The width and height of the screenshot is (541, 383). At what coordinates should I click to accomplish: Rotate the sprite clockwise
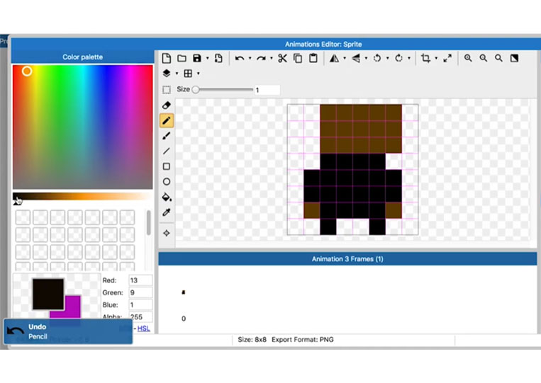tap(399, 58)
